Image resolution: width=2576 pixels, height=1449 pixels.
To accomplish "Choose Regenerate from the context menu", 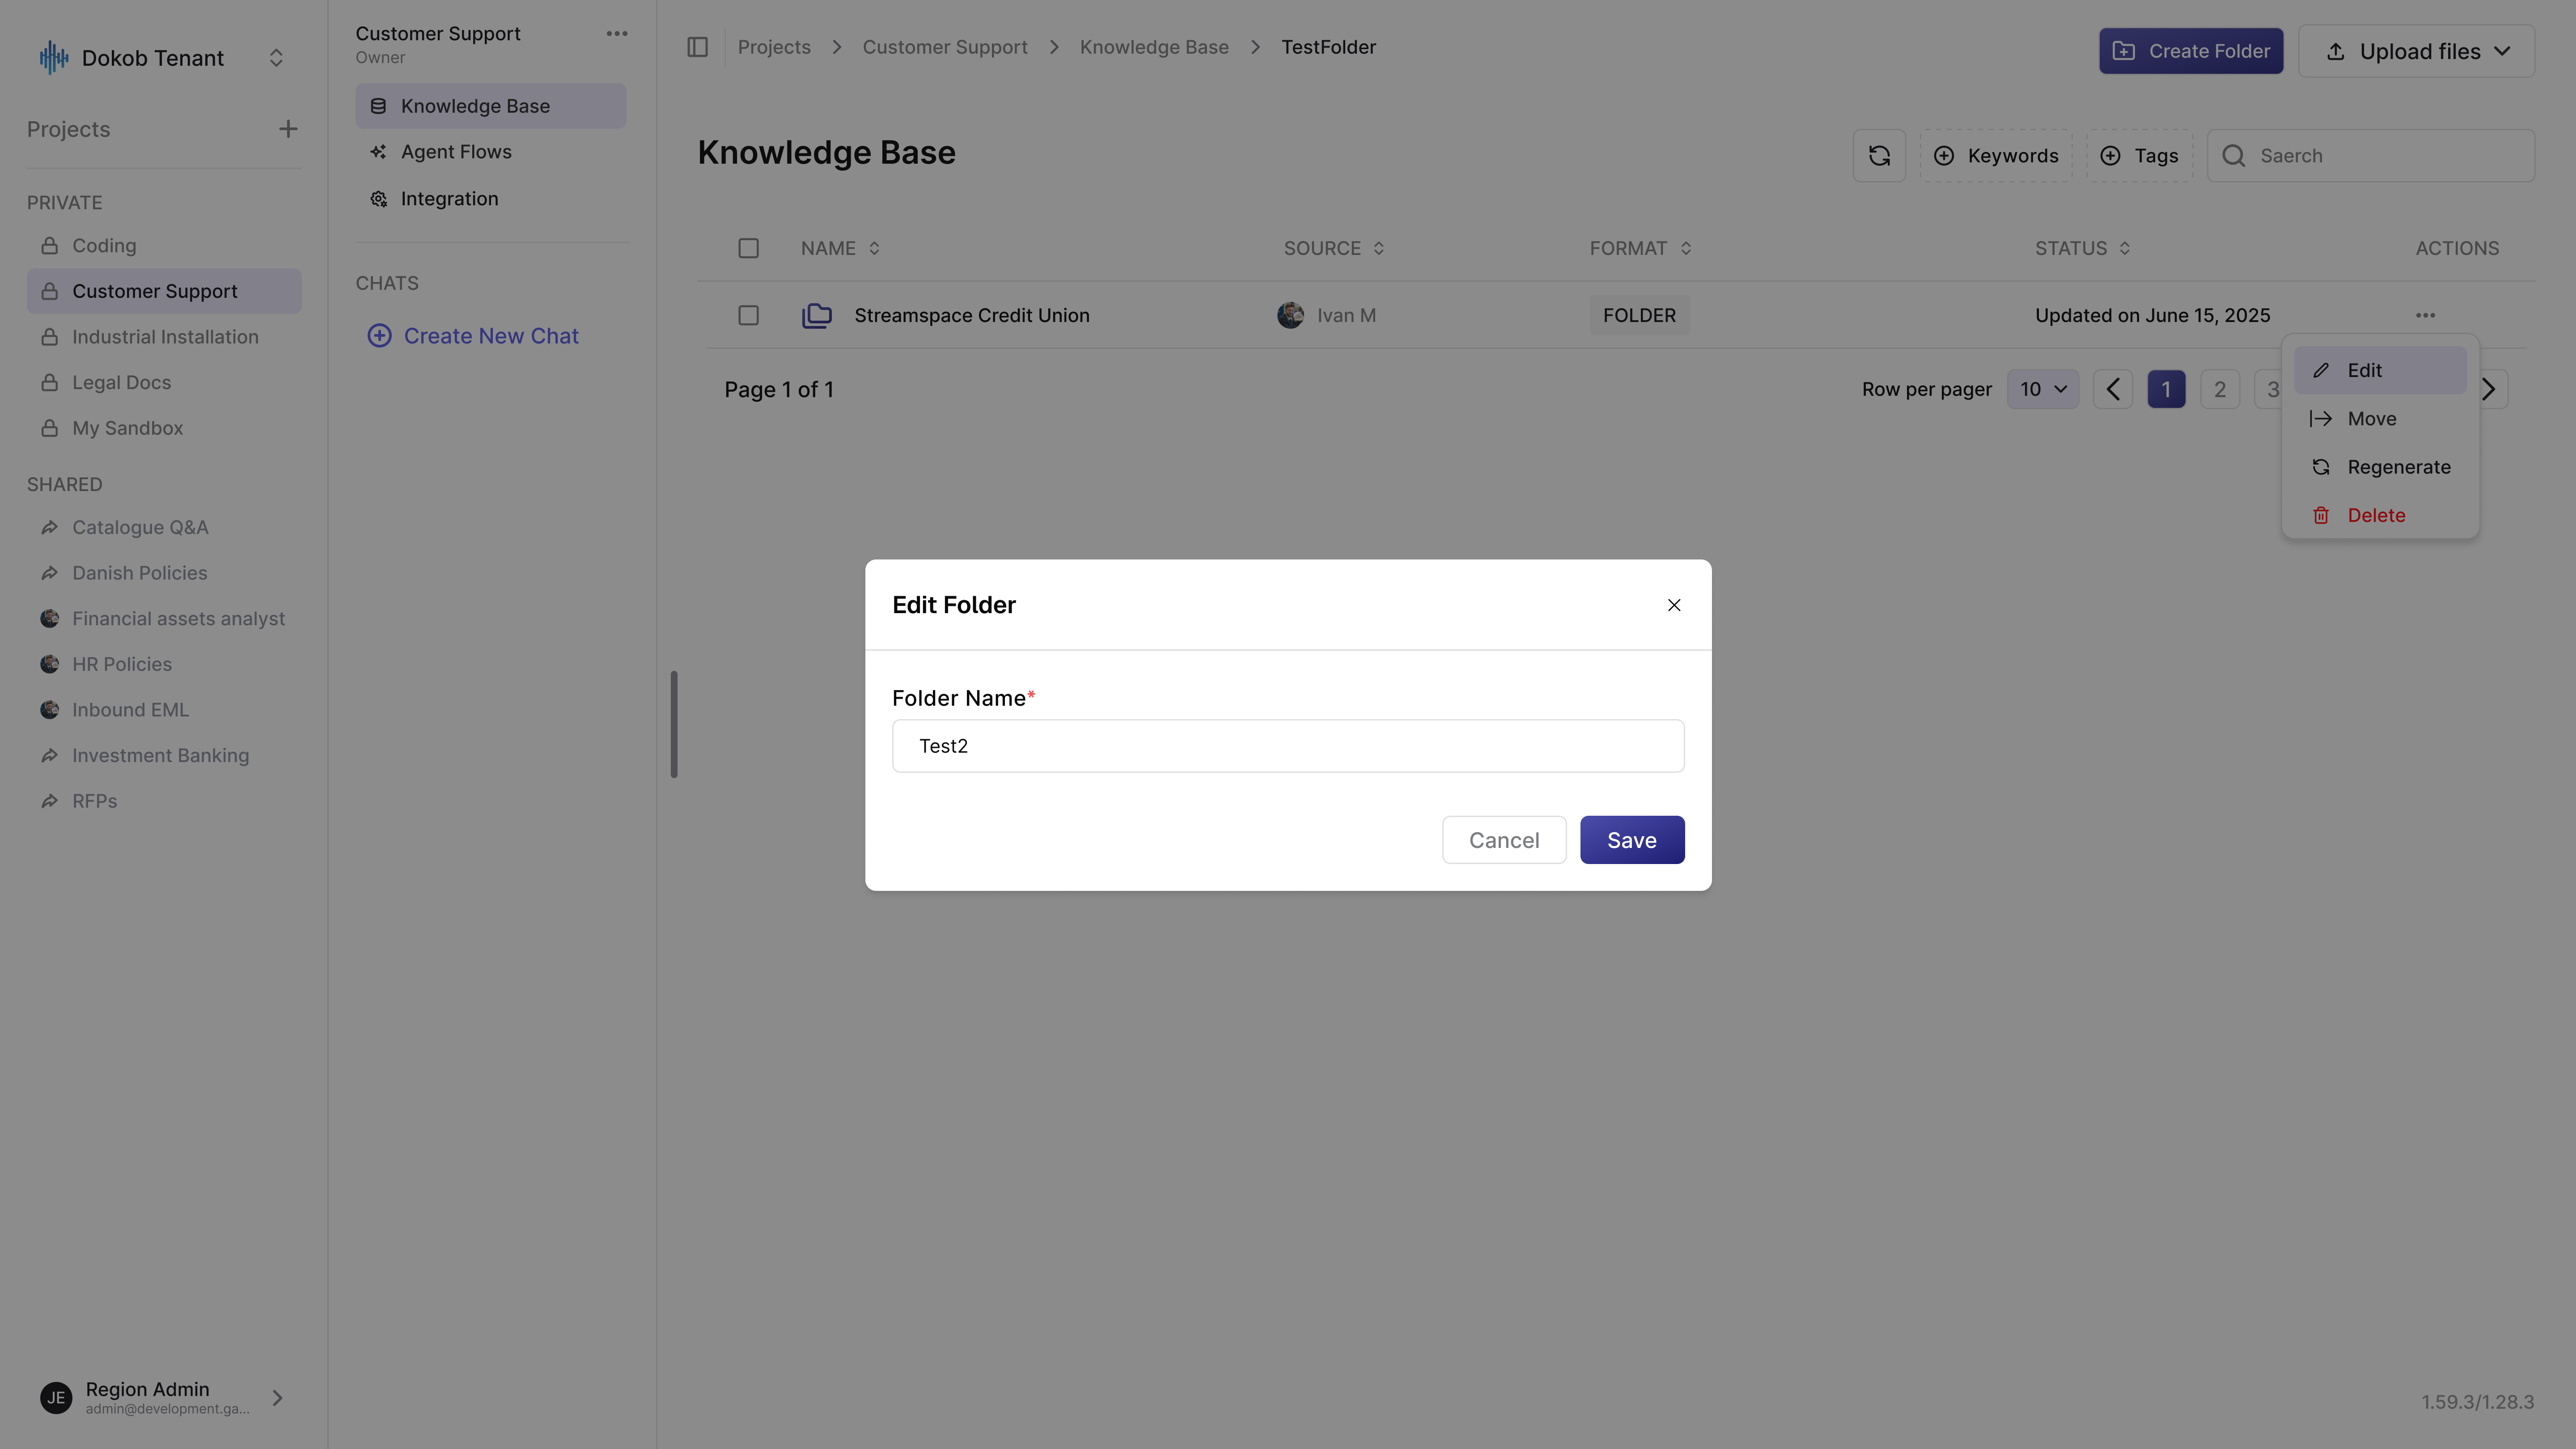I will click(x=2380, y=467).
